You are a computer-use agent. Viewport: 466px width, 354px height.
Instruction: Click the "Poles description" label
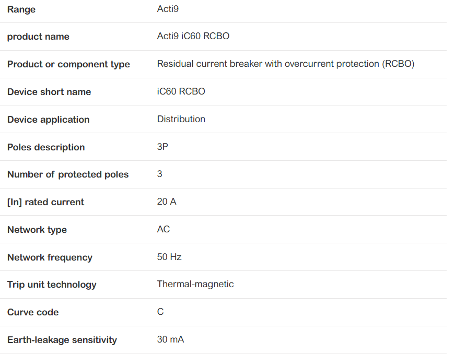pos(46,147)
